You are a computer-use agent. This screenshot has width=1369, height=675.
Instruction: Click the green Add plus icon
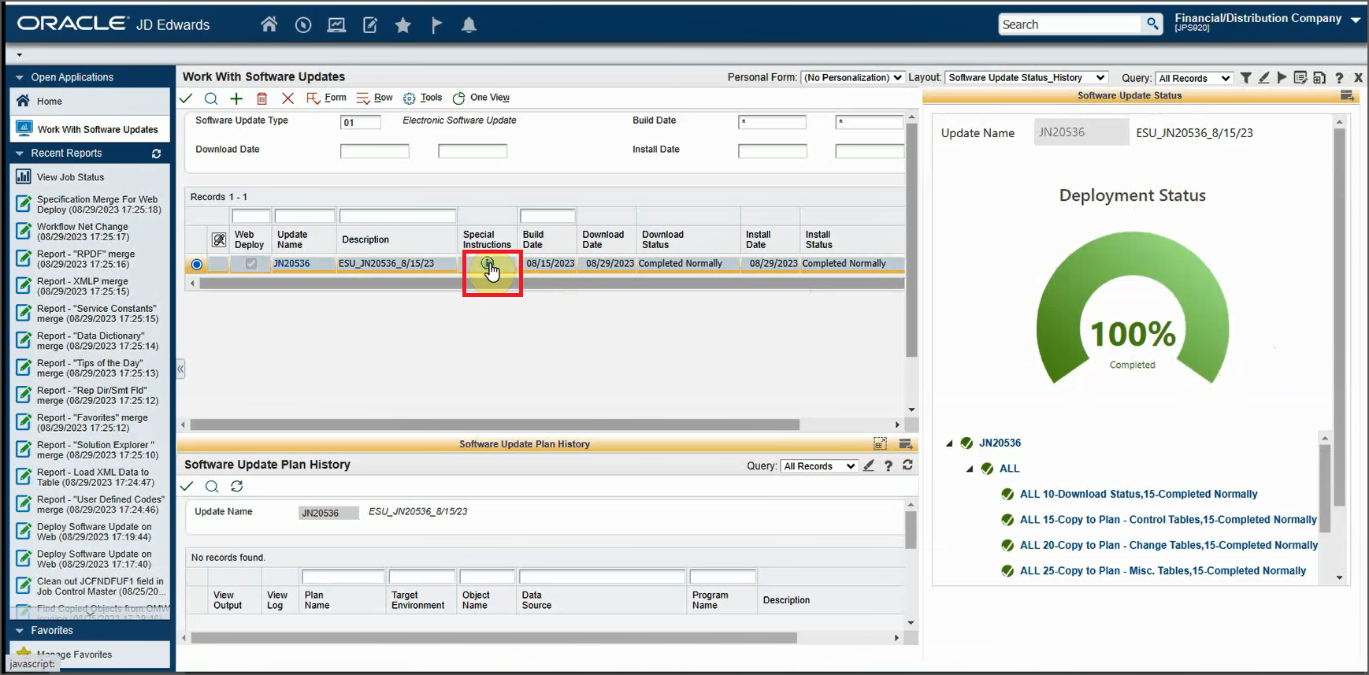(236, 98)
